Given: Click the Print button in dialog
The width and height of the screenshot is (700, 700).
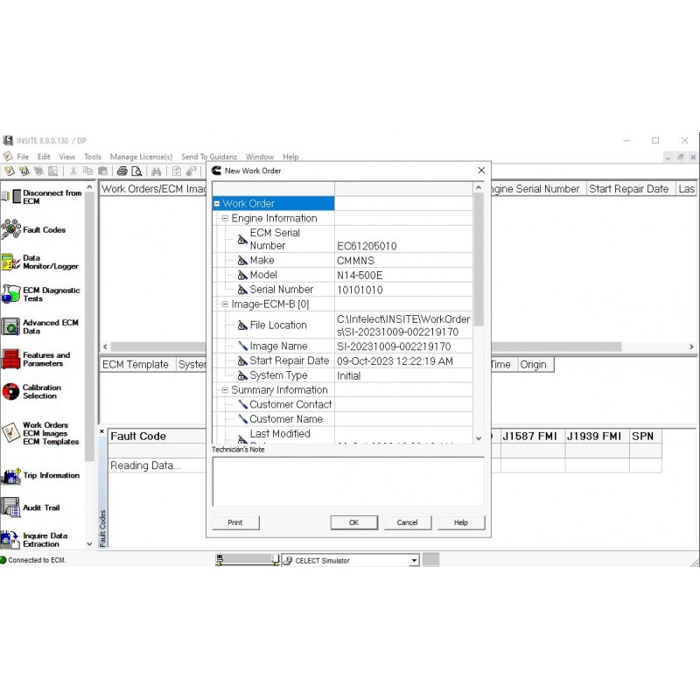Looking at the screenshot, I should click(235, 522).
